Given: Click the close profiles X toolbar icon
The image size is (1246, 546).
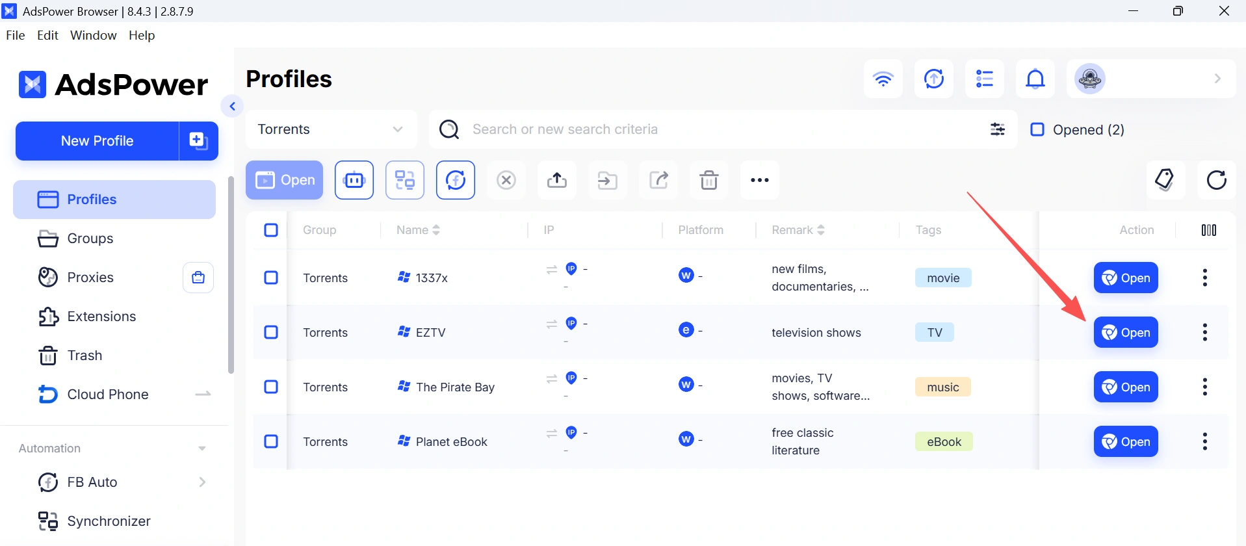Looking at the screenshot, I should pyautogui.click(x=506, y=180).
